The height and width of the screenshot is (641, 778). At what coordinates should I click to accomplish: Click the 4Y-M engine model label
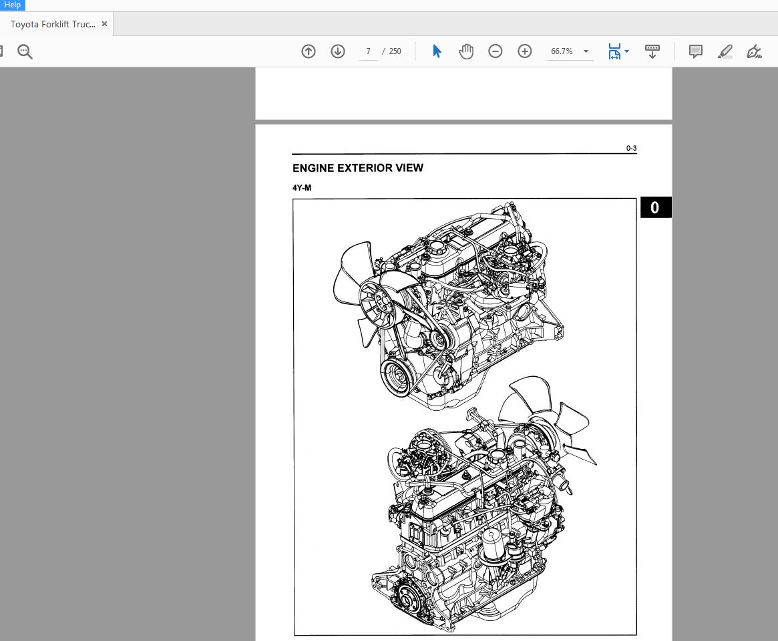302,188
